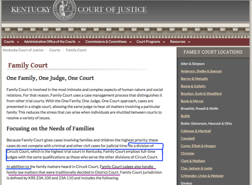
Task: Open Boone & Gallatin location link
Action: (193, 86)
